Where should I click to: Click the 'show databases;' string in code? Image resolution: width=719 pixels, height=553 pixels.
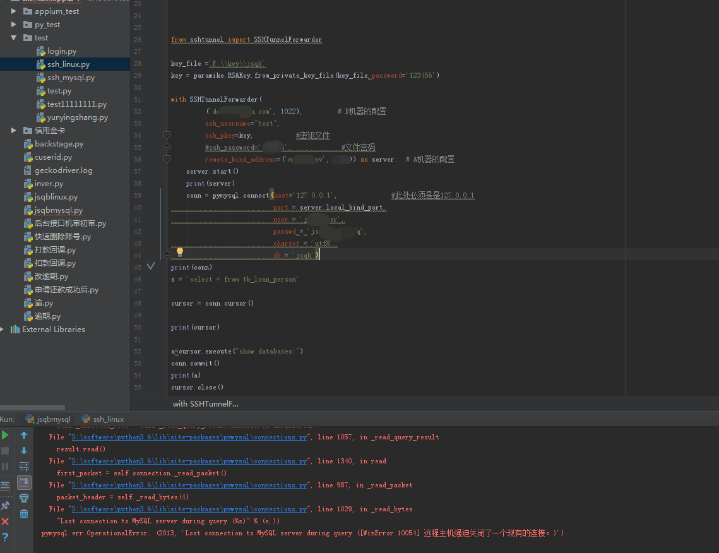pos(268,351)
